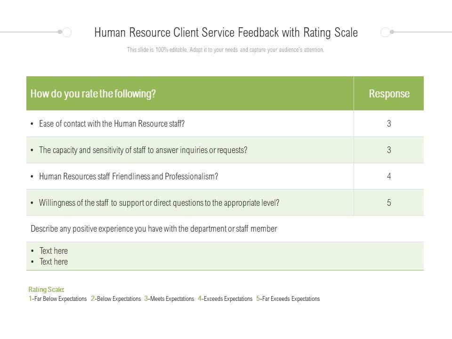Click the slide title about Human Resource feedback

point(226,32)
